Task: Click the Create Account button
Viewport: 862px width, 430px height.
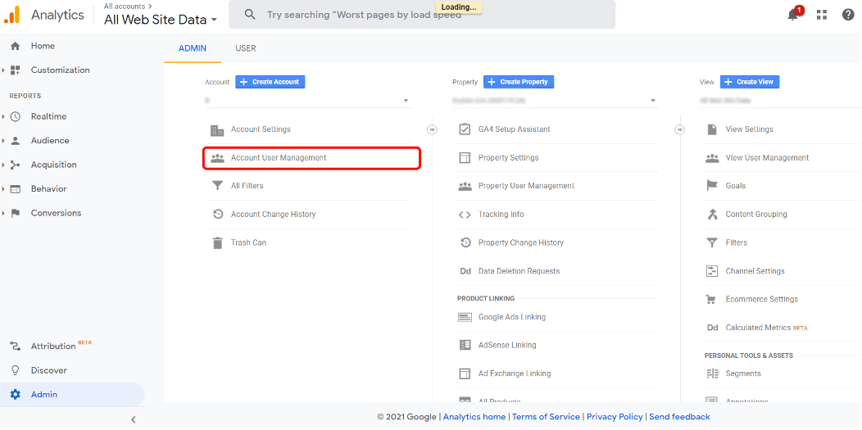Action: coord(270,82)
